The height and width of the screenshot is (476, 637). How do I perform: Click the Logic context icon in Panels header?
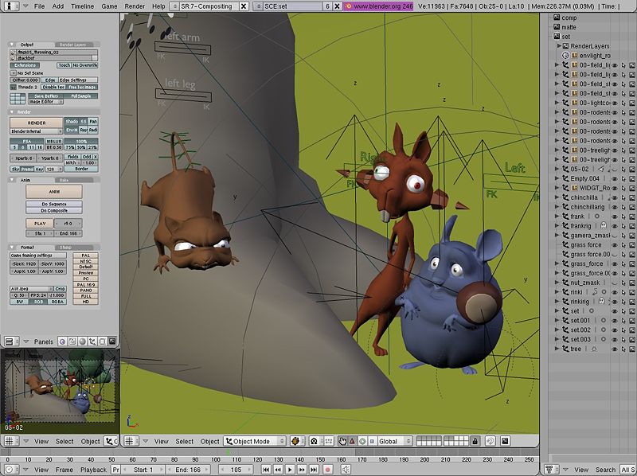(x=63, y=341)
